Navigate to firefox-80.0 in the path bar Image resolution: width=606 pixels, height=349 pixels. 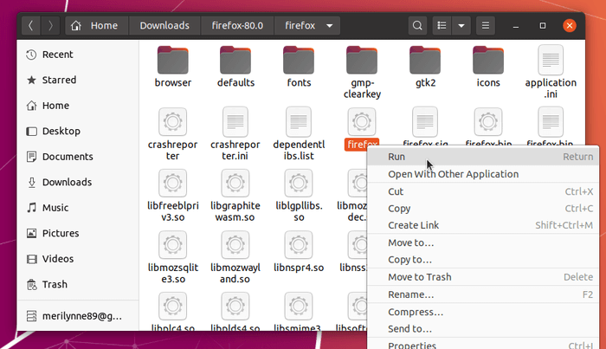[237, 26]
